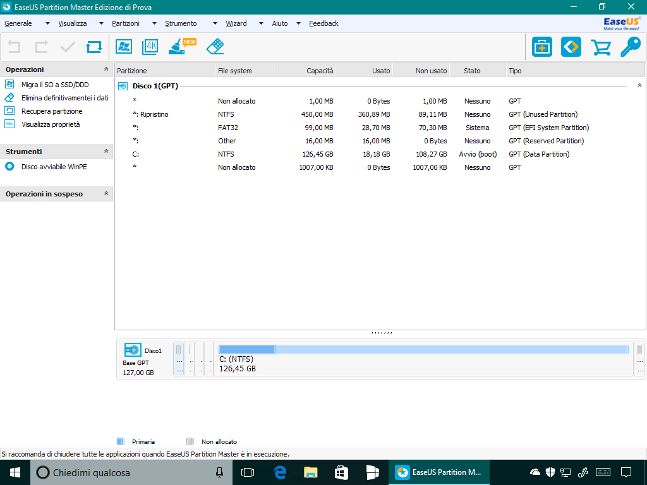Viewport: 647px width, 485px height.
Task: Click the Migrate OS toolbar icon
Action: click(123, 47)
